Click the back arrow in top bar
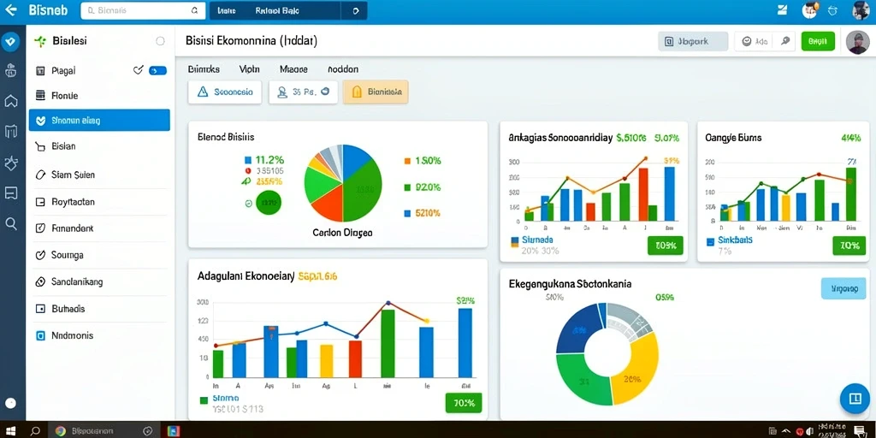Screen dimensions: 876x438 [x=11, y=10]
